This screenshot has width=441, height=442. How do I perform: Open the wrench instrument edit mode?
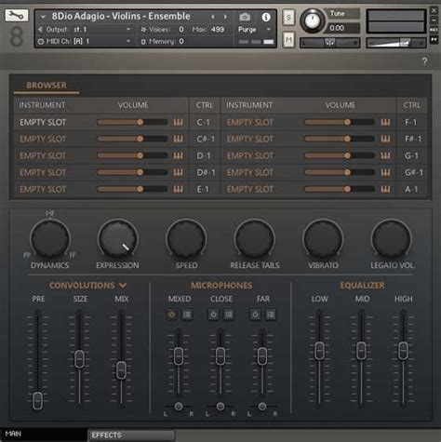17,15
